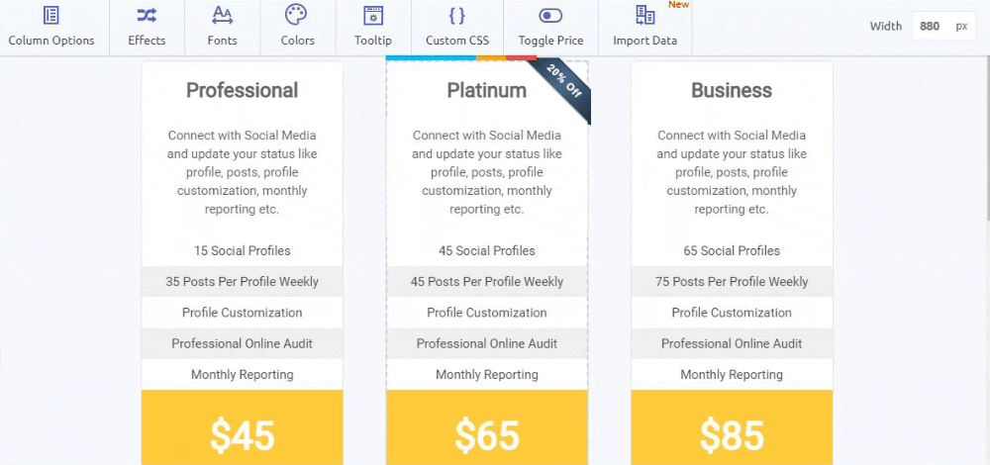The height and width of the screenshot is (465, 990).
Task: Open the Colors palette icon
Action: pos(297,15)
